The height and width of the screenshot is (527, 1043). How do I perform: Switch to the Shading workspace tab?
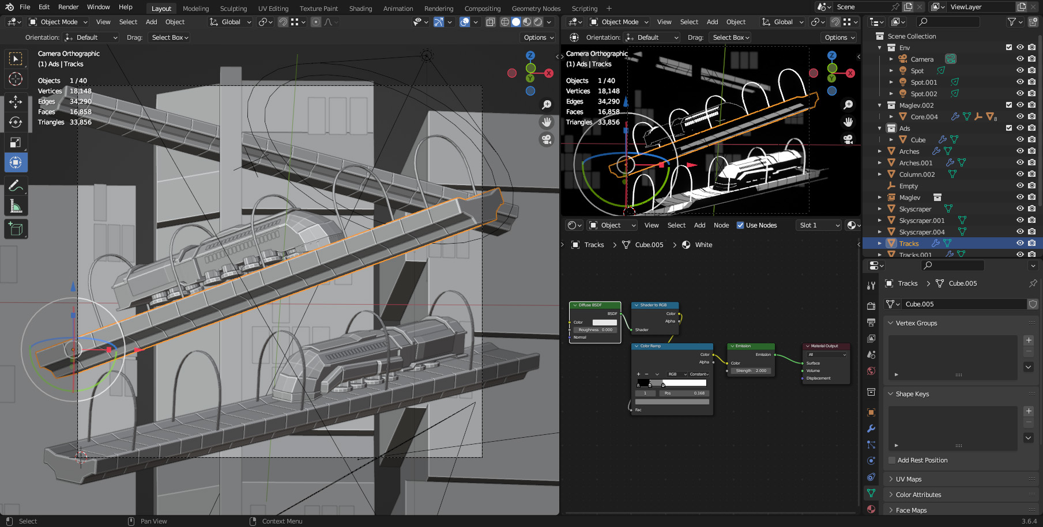(x=360, y=9)
